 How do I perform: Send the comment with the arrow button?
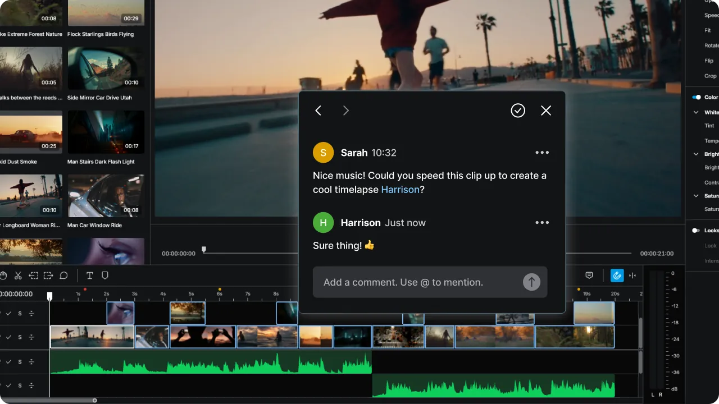531,282
